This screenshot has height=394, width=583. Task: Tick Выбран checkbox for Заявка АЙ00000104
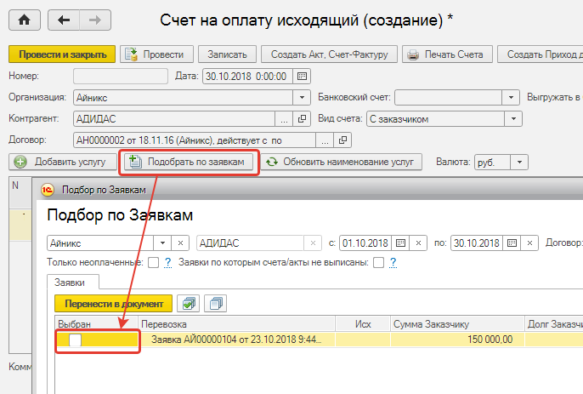(x=75, y=340)
